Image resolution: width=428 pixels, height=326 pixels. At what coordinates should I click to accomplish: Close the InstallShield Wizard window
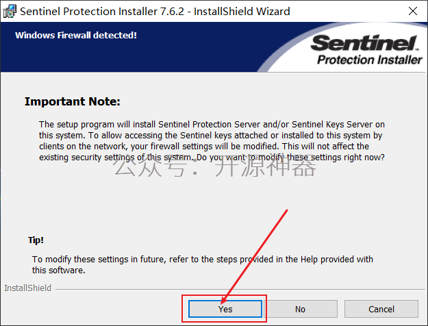point(412,11)
